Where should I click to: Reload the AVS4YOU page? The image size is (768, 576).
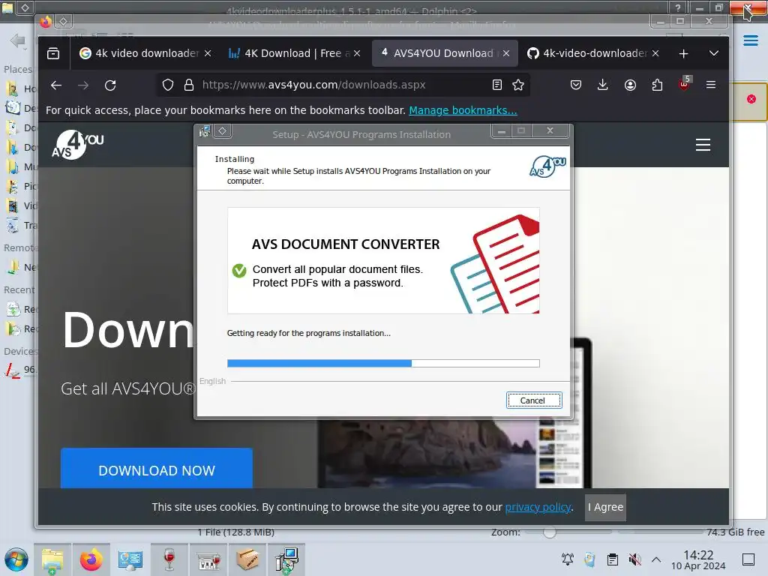[110, 85]
